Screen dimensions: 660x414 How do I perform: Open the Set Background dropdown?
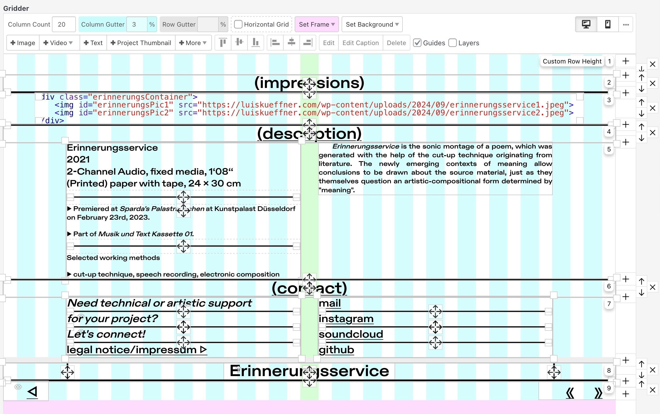372,24
